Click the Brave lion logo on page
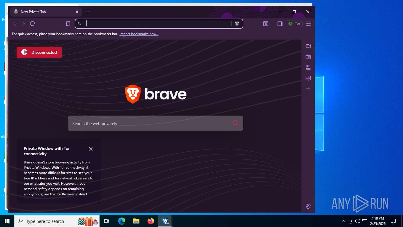 [133, 94]
